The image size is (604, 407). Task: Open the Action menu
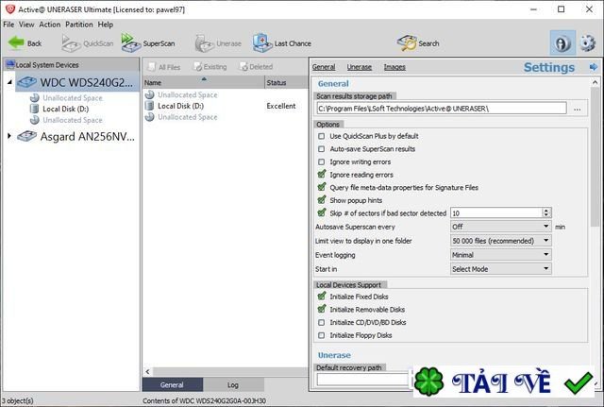point(50,25)
